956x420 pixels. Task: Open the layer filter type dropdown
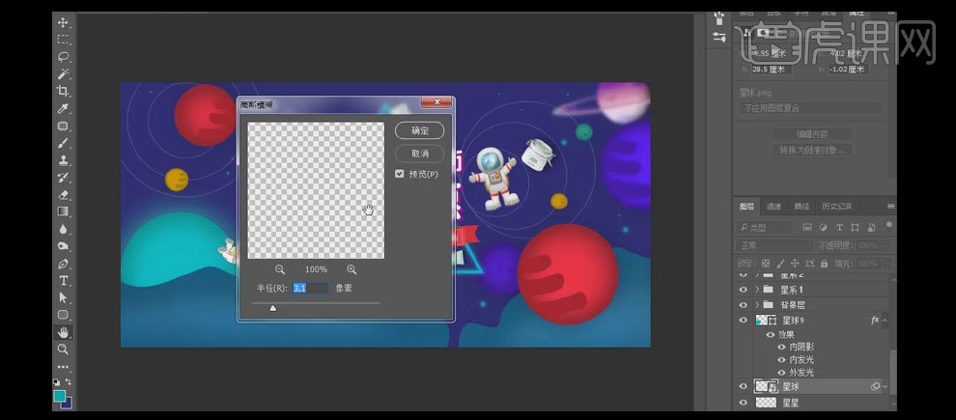pos(764,227)
